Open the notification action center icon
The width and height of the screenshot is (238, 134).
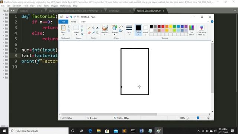tap(232, 131)
